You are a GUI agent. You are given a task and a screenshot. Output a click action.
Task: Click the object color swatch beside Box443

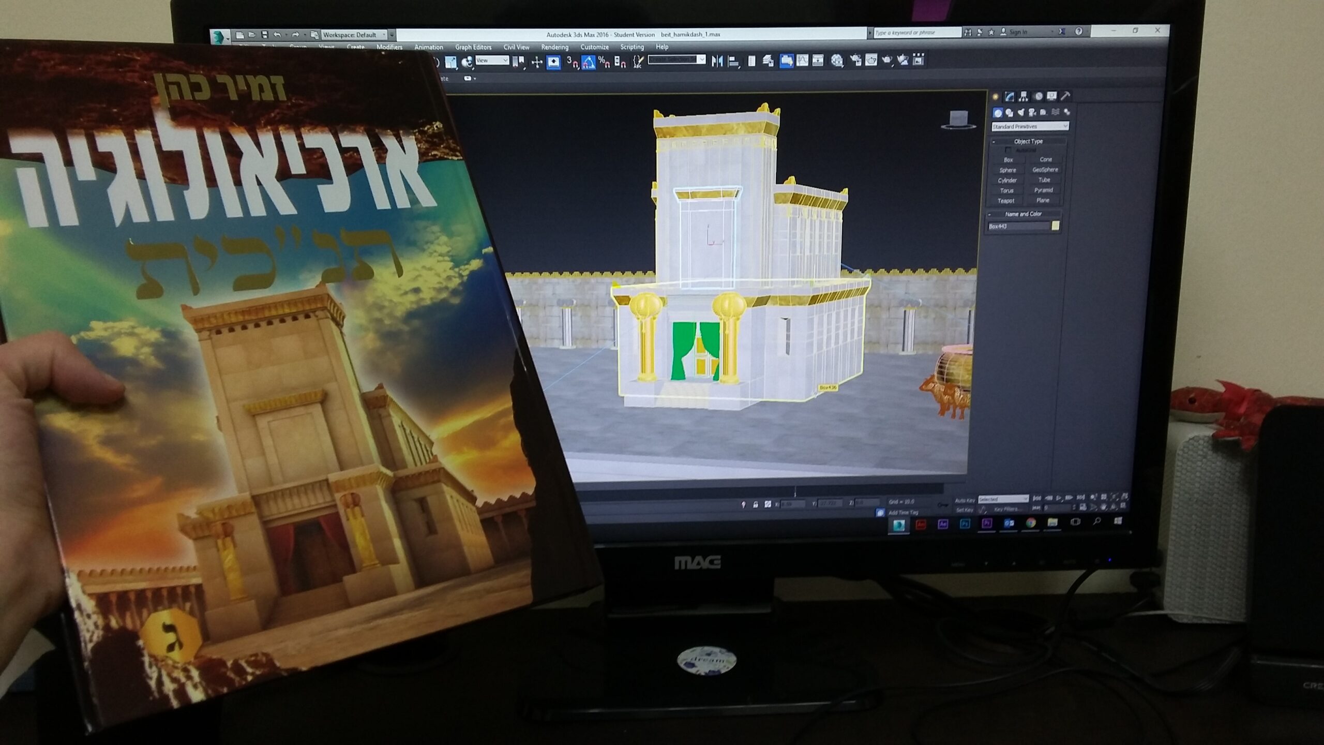[x=1056, y=226]
